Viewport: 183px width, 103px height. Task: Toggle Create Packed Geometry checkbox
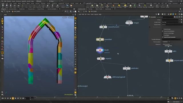point(162,37)
